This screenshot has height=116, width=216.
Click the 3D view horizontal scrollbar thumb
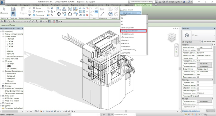(x=126, y=111)
